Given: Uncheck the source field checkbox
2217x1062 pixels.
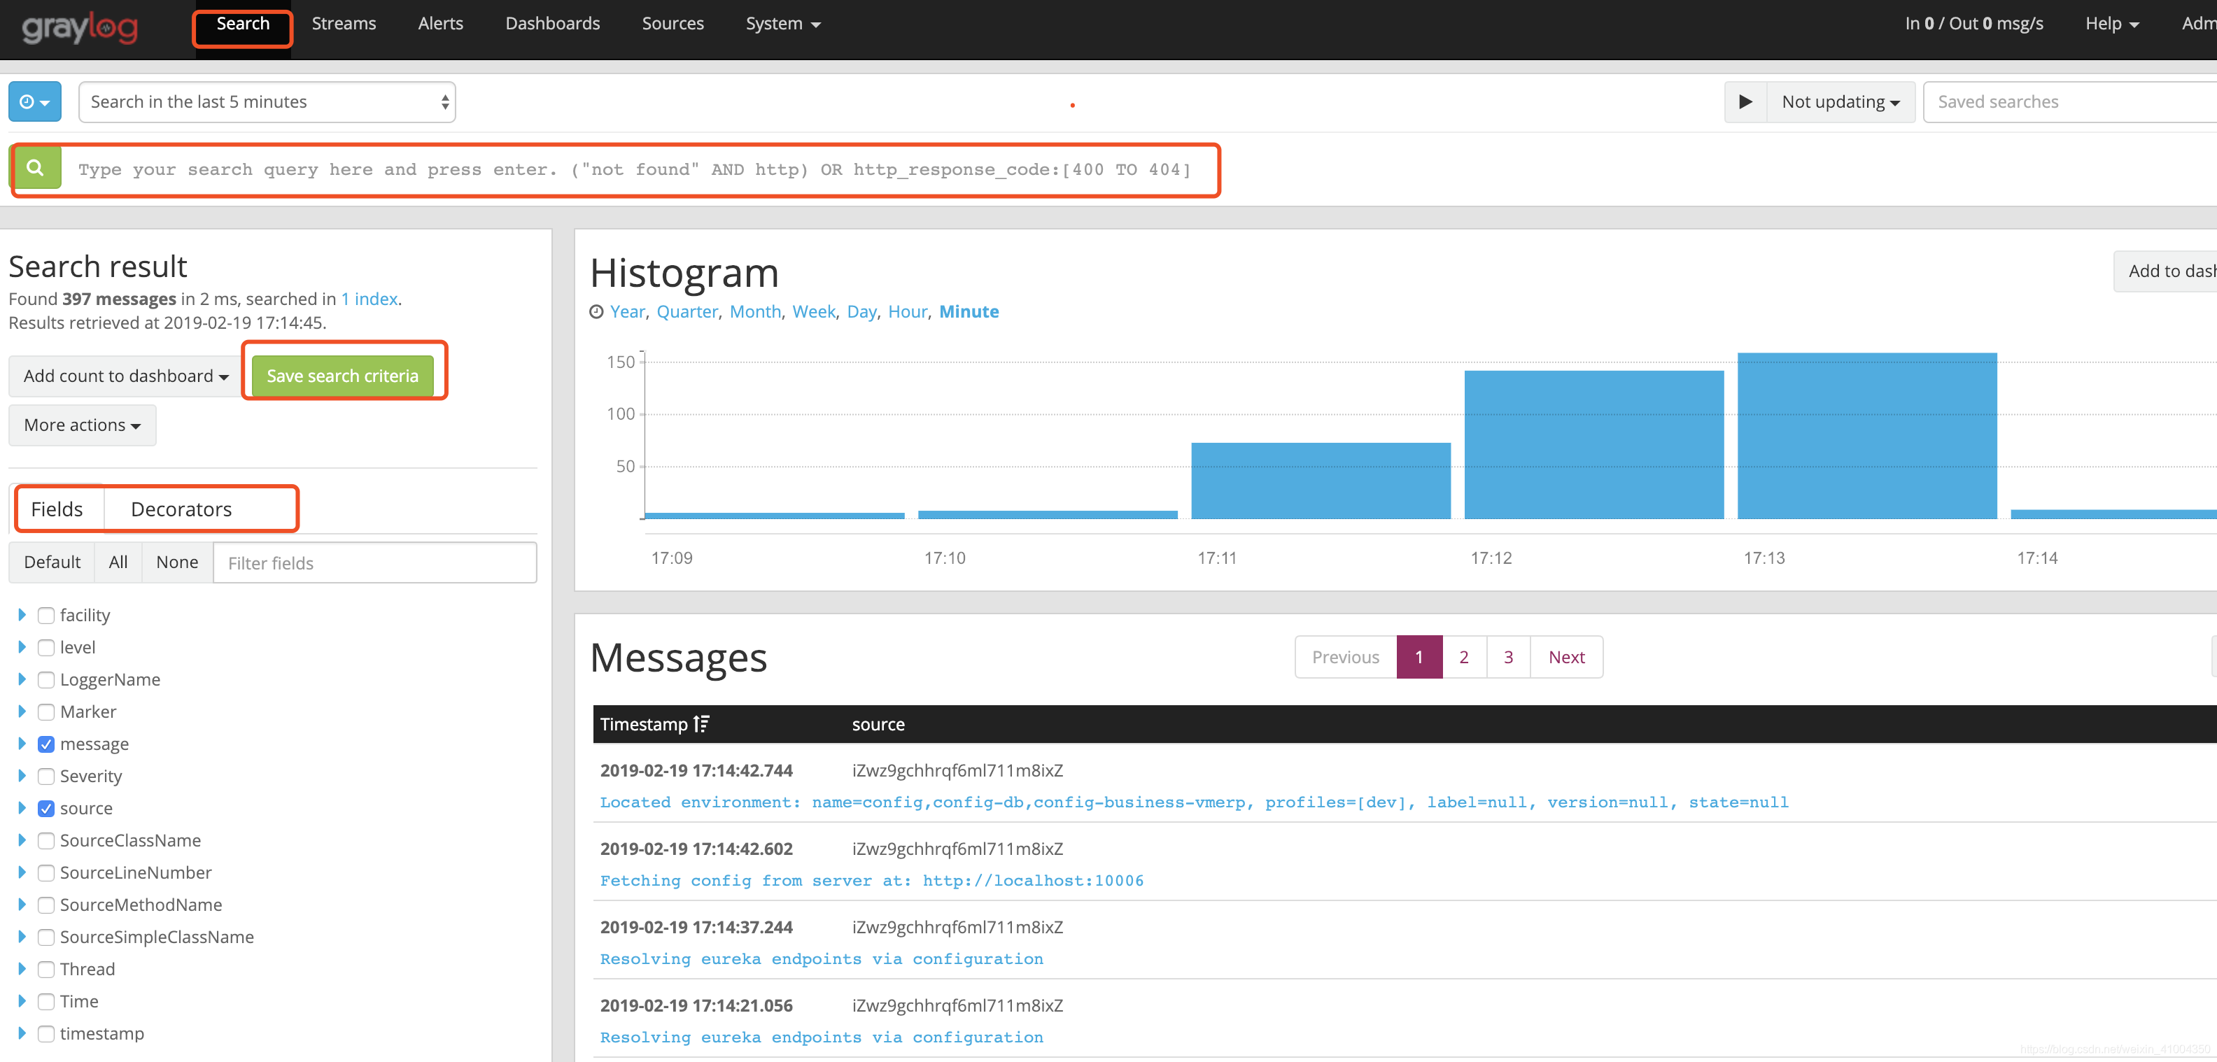Looking at the screenshot, I should tap(46, 808).
